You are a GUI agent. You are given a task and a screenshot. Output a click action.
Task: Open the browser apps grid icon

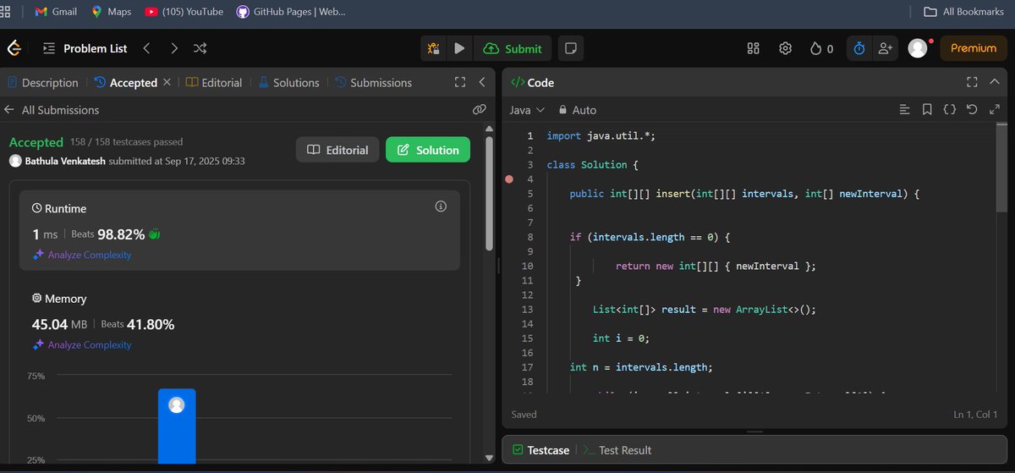[5, 11]
